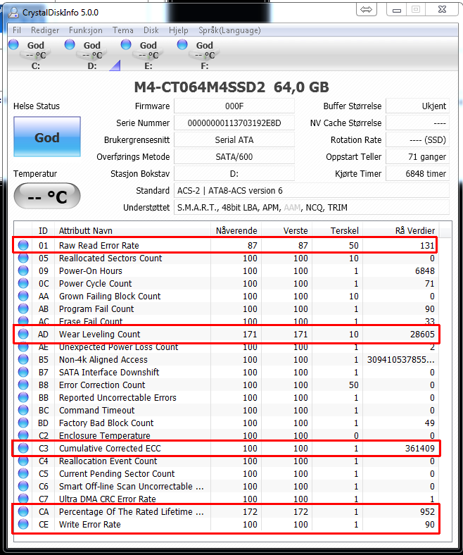
Task: Click the double-arrow title bar button
Action: pyautogui.click(x=366, y=10)
